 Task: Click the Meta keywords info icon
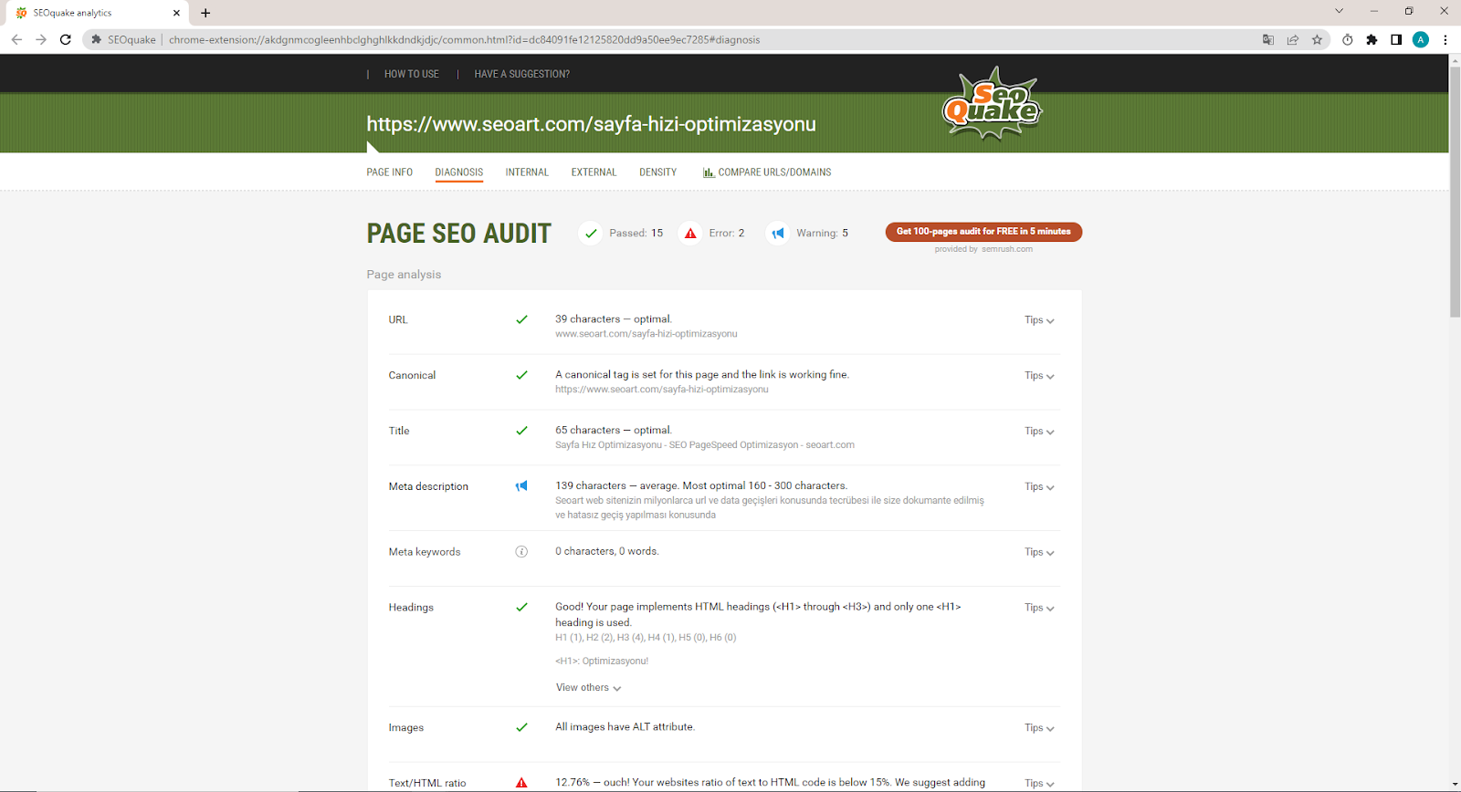(x=521, y=552)
